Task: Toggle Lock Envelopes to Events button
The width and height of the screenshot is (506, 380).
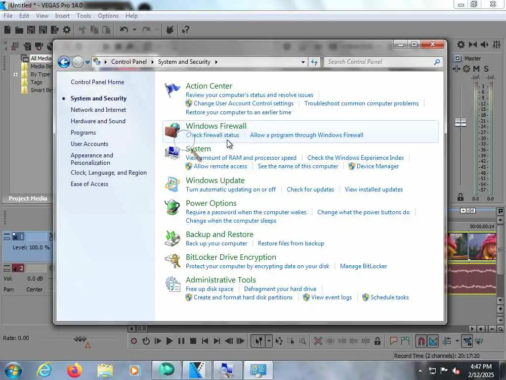Action: 467,341
